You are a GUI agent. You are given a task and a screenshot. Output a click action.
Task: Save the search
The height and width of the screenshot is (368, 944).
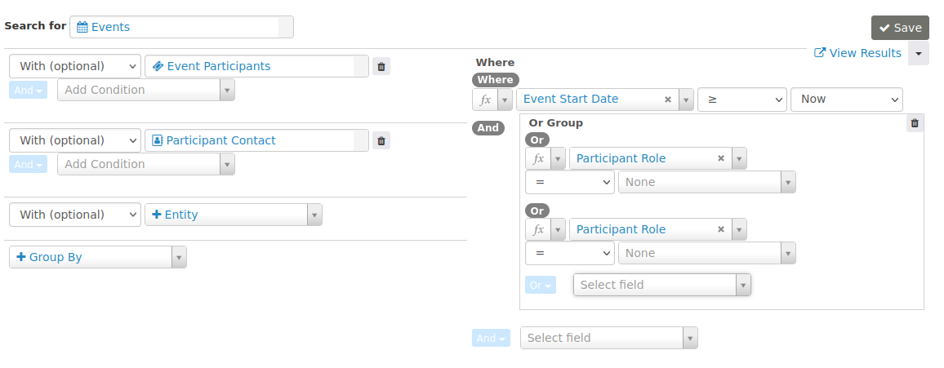point(900,28)
